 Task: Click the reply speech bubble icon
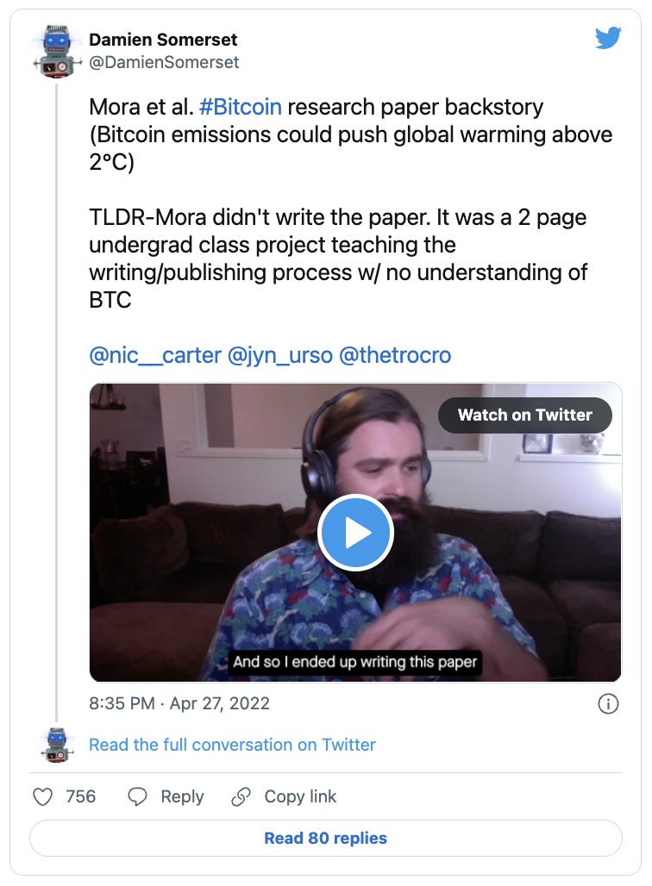[137, 796]
